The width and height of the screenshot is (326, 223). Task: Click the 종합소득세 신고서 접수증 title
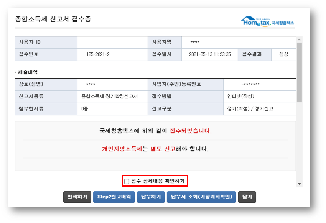[x=53, y=19]
